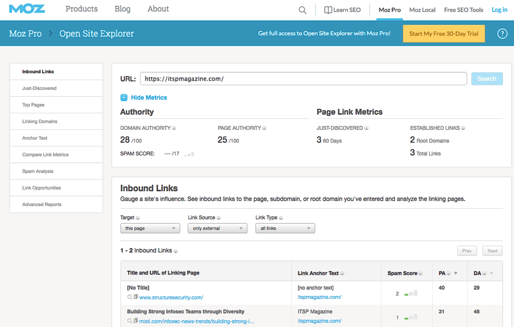Screen dimensions: 514x327
Task: Select Spam Analysis in sidebar
Action: tap(56, 171)
